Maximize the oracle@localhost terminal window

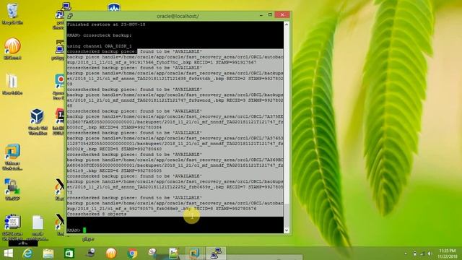[x=270, y=14]
